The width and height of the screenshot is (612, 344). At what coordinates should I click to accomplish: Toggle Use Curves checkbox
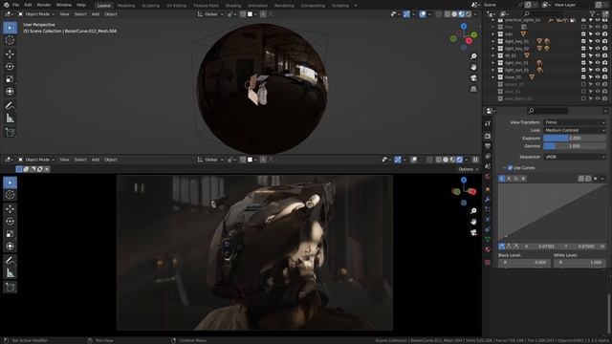(x=510, y=168)
